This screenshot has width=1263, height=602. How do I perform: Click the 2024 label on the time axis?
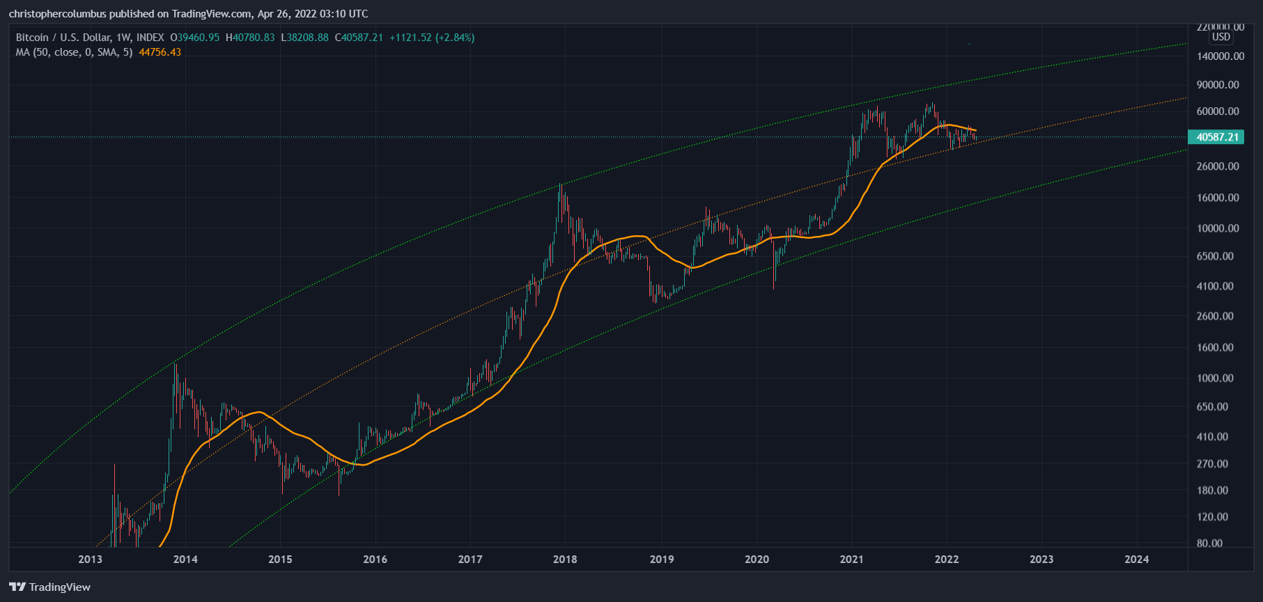coord(1137,559)
